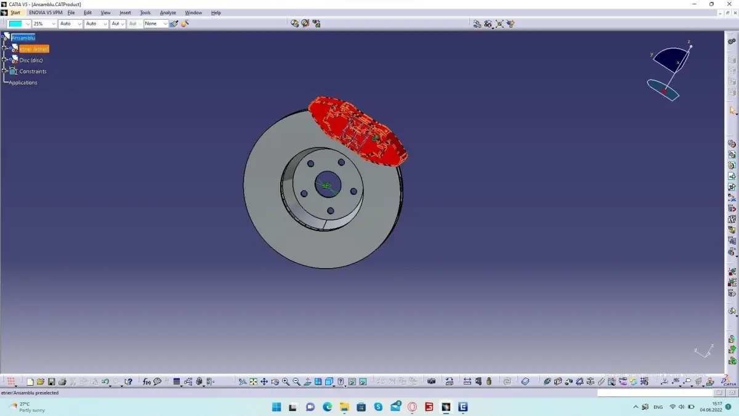739x416 pixels.
Task: Expand the Disc (disc) tree node
Action: [x=5, y=60]
